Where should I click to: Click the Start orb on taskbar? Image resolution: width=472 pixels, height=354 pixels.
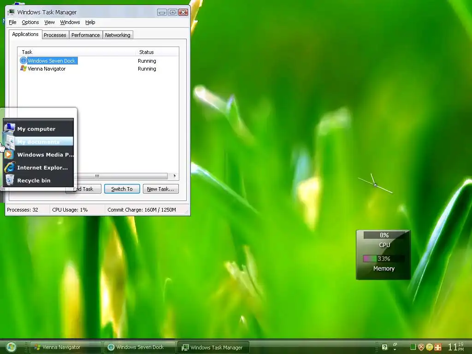point(12,347)
